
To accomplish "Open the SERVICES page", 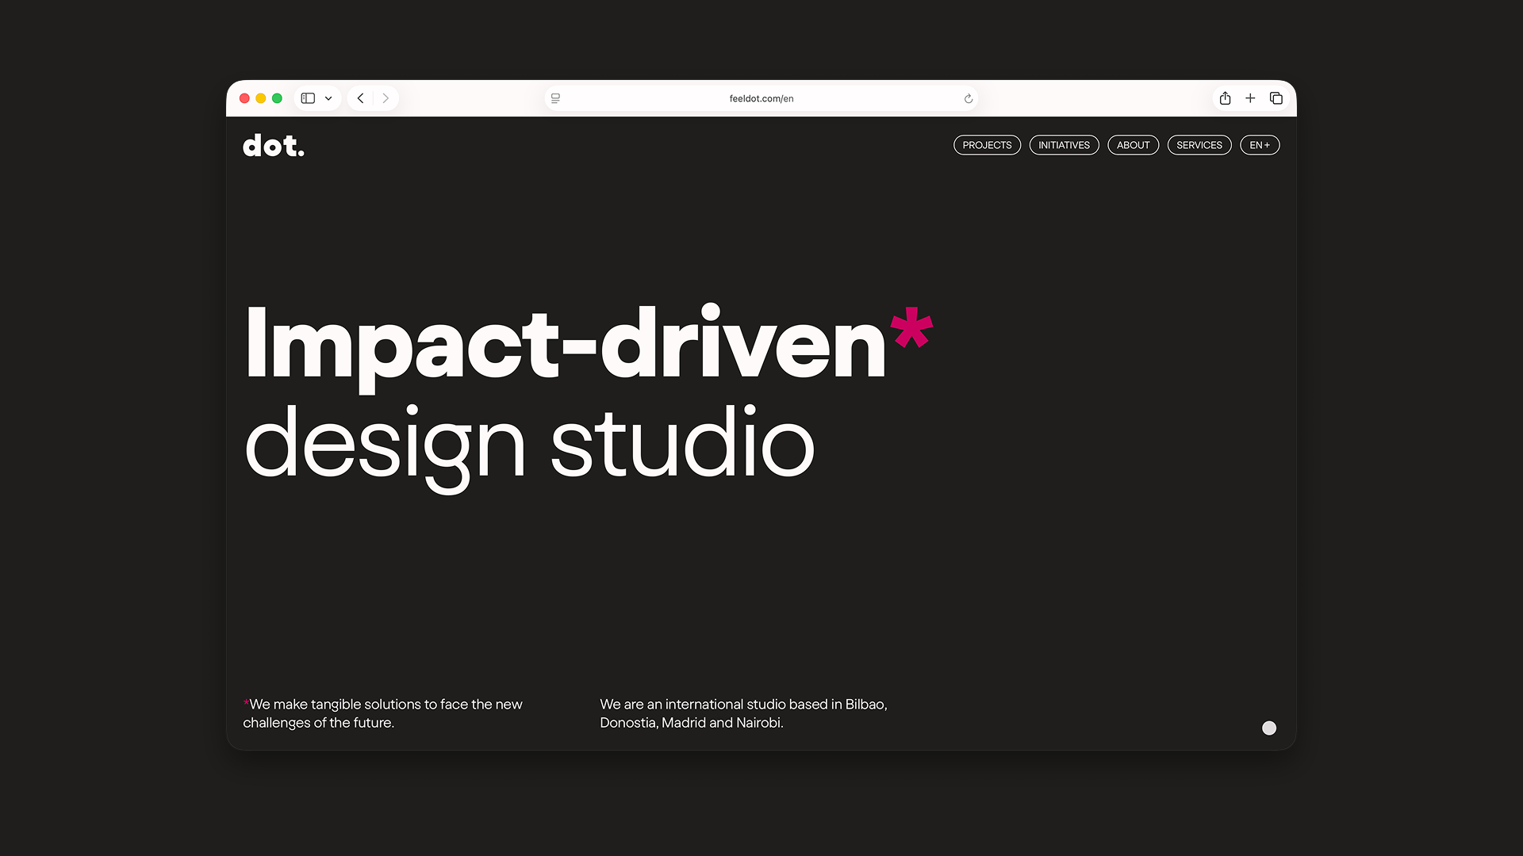I will 1199,145.
